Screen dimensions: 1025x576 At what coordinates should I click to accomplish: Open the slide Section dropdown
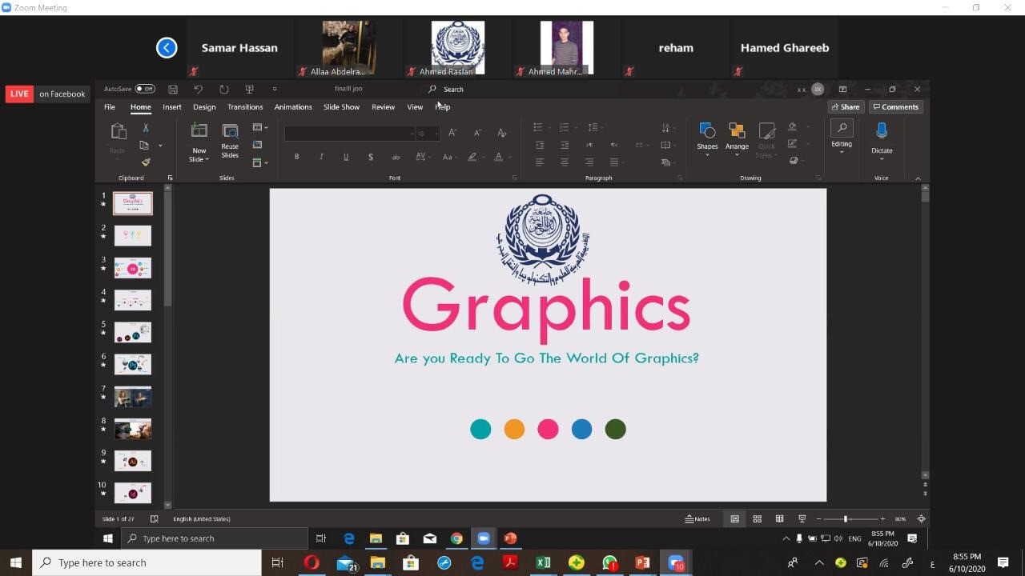(260, 162)
